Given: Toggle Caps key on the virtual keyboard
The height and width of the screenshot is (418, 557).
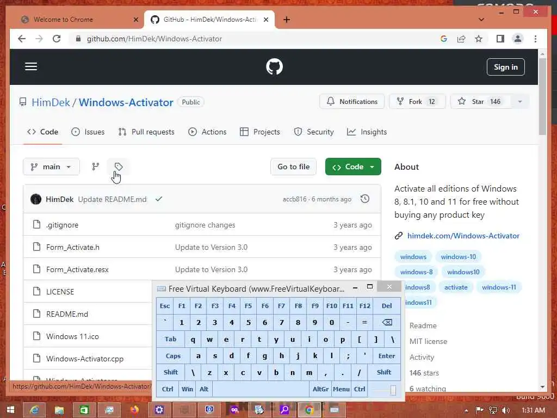Looking at the screenshot, I should (173, 356).
